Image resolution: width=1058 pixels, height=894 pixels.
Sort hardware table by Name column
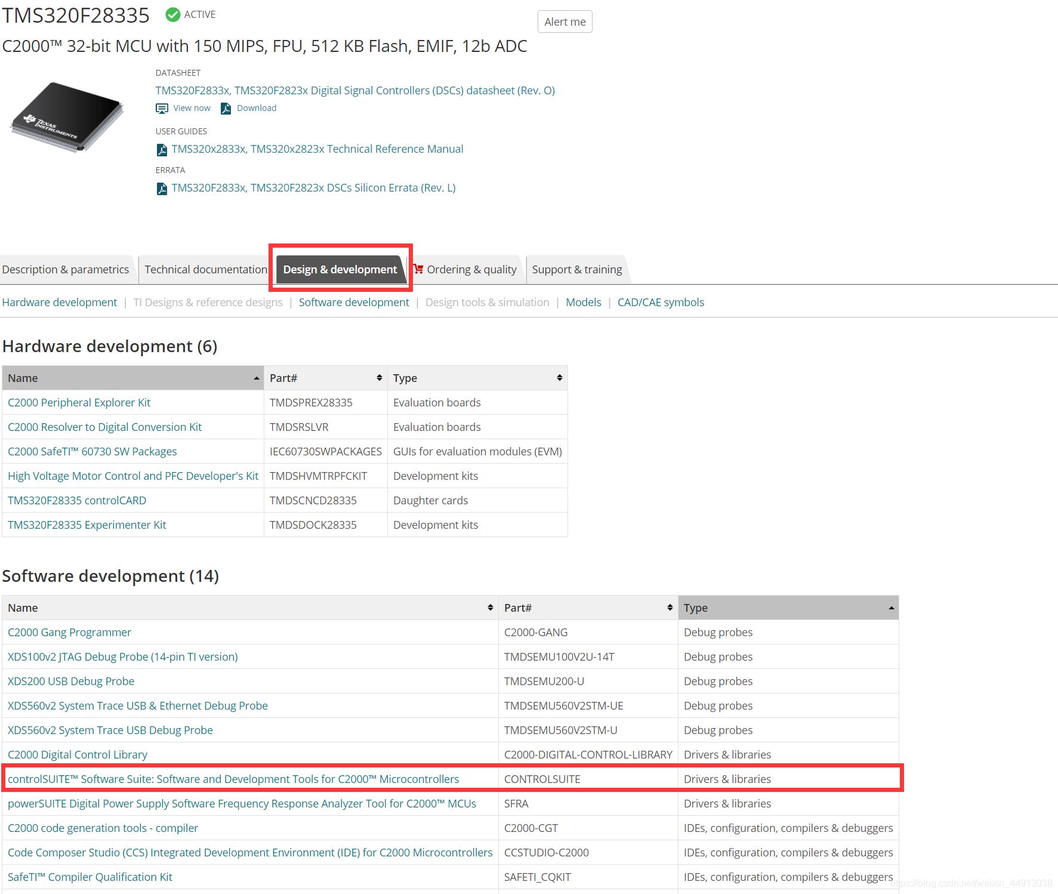[x=133, y=378]
